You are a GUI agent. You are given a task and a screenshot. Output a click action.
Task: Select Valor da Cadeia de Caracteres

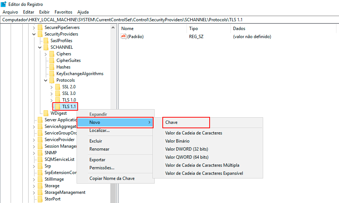pyautogui.click(x=194, y=133)
